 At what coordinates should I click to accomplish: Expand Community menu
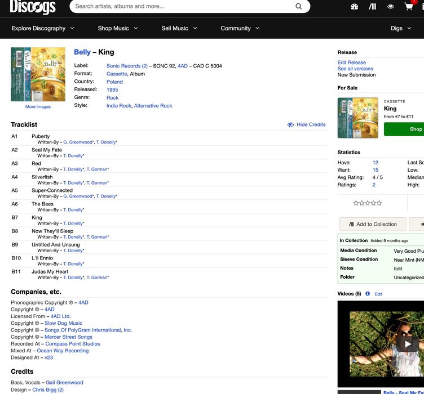coord(240,28)
